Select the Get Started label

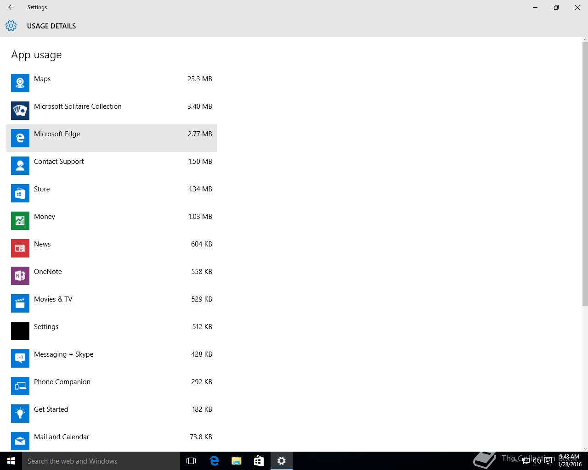click(51, 409)
